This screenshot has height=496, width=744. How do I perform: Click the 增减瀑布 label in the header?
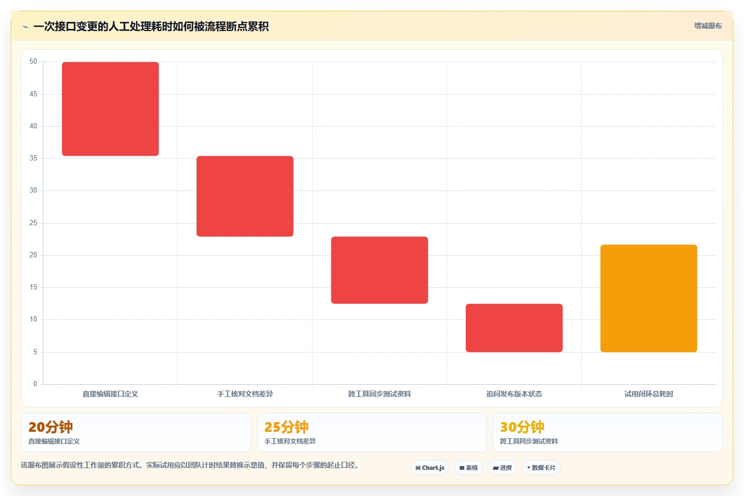click(708, 26)
